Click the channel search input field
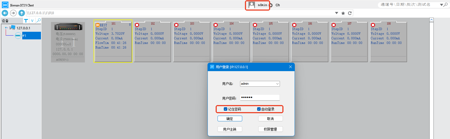Screen dimensions: 450x139 [409, 5]
